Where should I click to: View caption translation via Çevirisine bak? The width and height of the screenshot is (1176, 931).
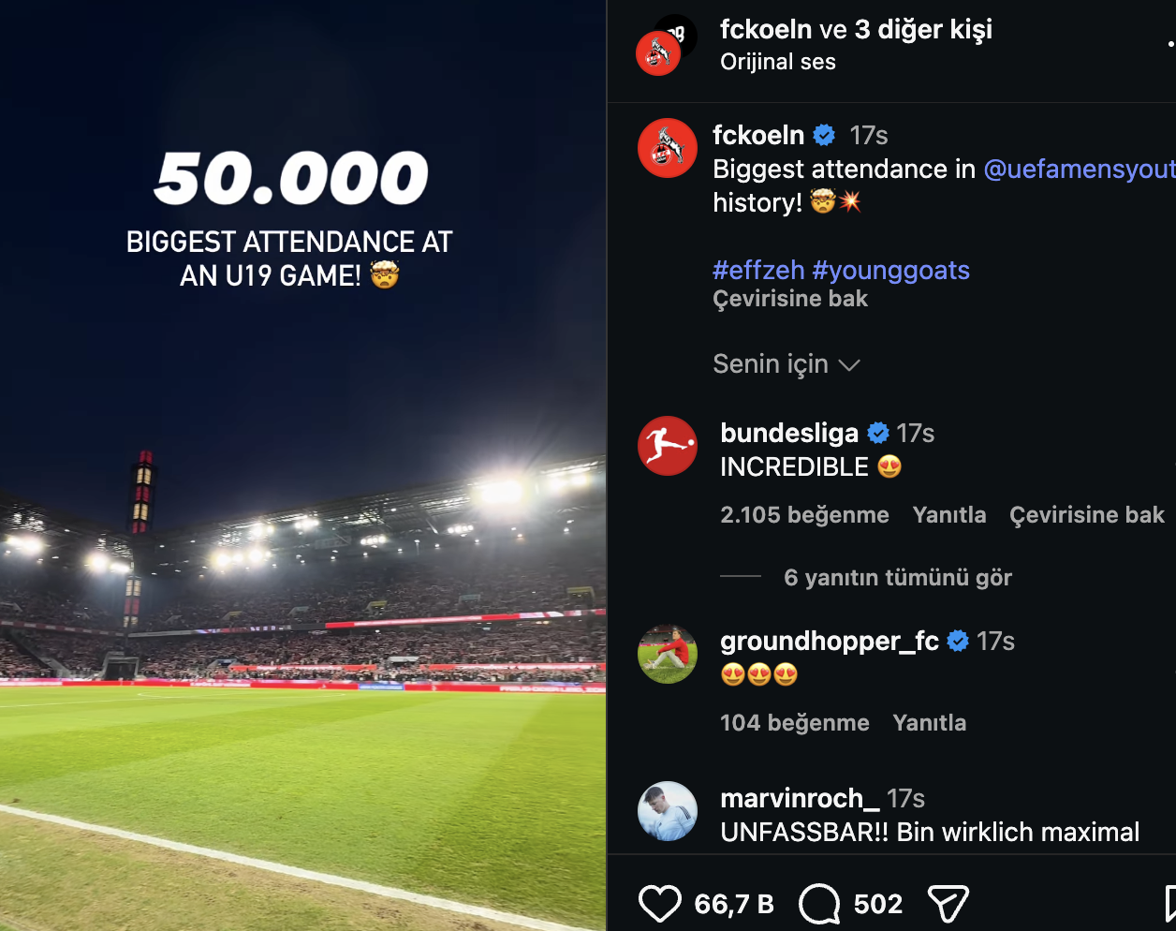click(x=790, y=299)
